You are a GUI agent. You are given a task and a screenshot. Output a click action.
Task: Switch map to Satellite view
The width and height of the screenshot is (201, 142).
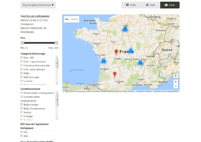[75, 19]
